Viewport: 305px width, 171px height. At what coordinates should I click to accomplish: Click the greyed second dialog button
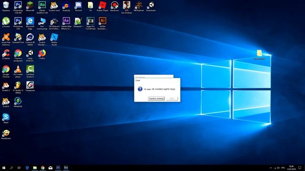(172, 98)
